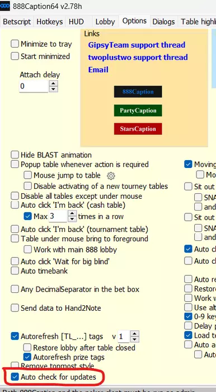Open twoplustwo support thread link
This screenshot has height=392, width=216.
pyautogui.click(x=138, y=57)
